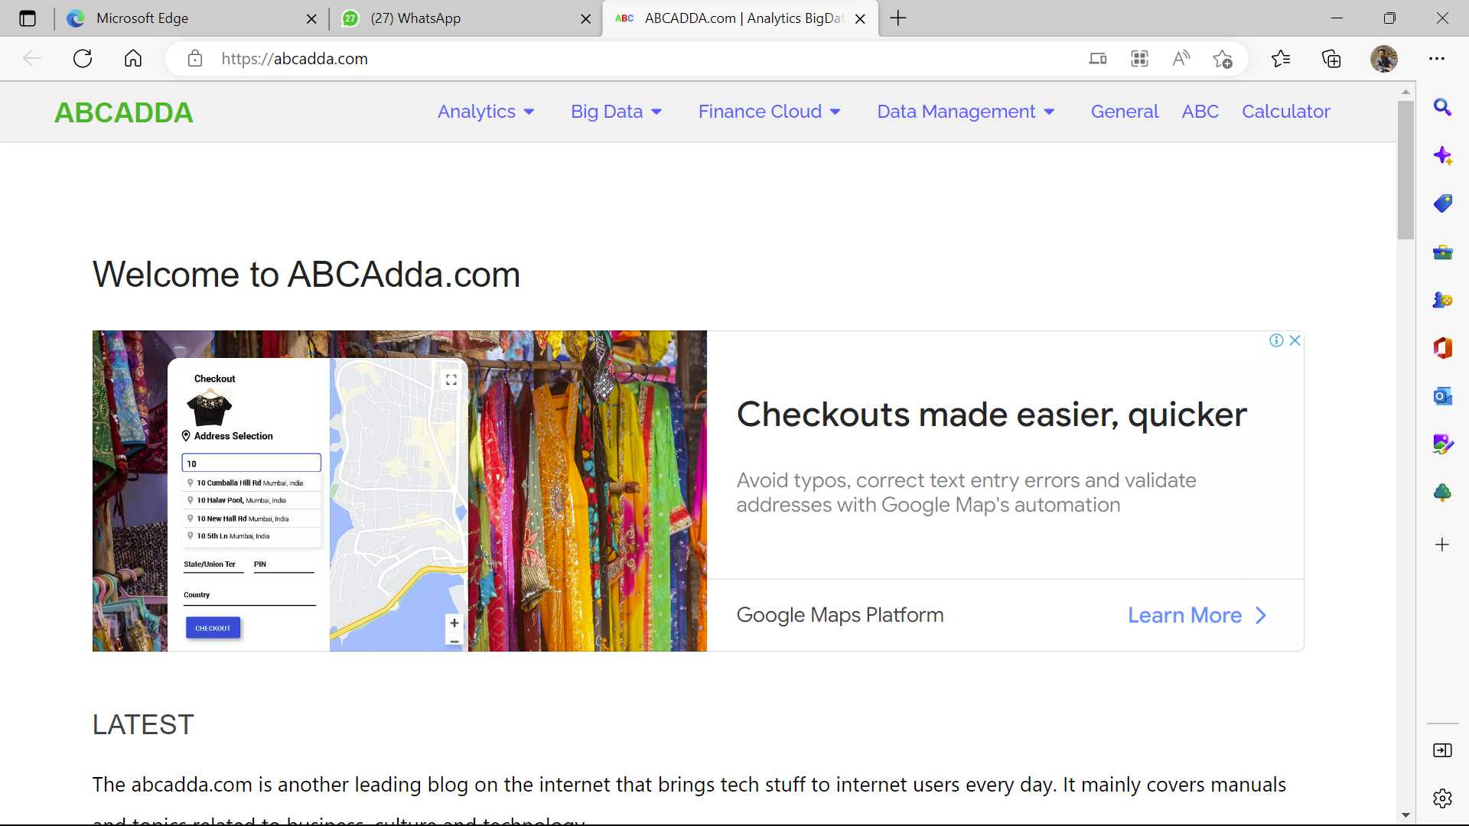Open Read Aloud icon in address bar
1469x826 pixels.
point(1181,58)
